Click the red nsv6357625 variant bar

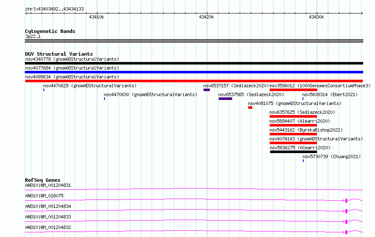[293, 116]
